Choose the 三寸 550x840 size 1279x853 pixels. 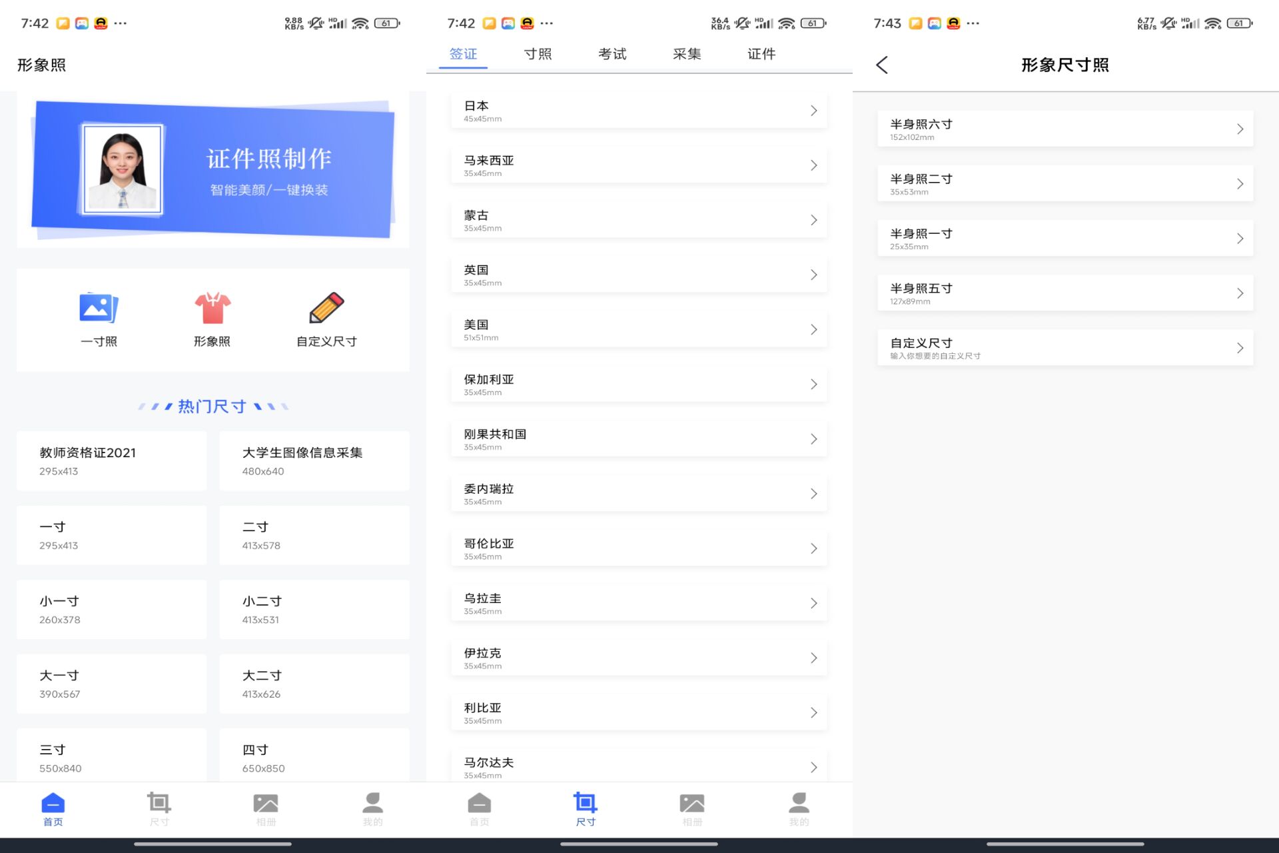111,758
